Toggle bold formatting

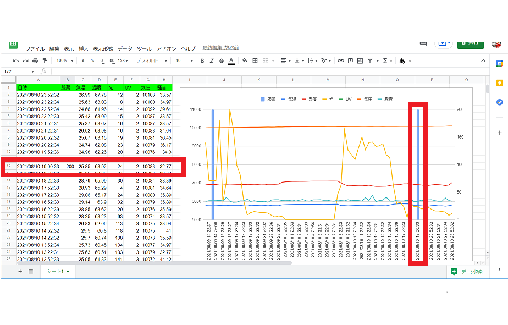(x=202, y=60)
